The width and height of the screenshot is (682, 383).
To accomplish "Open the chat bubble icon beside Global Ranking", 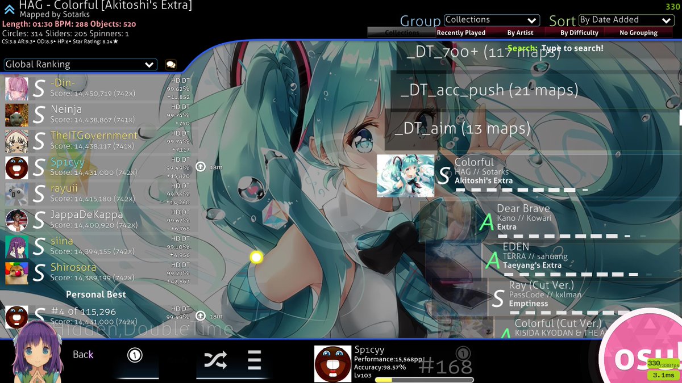I will [x=170, y=65].
